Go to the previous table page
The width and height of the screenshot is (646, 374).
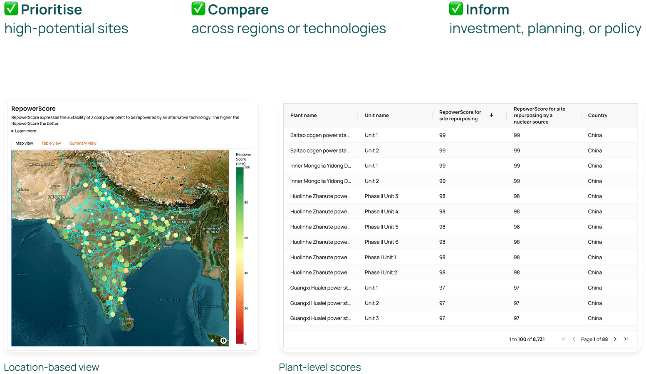(x=574, y=339)
